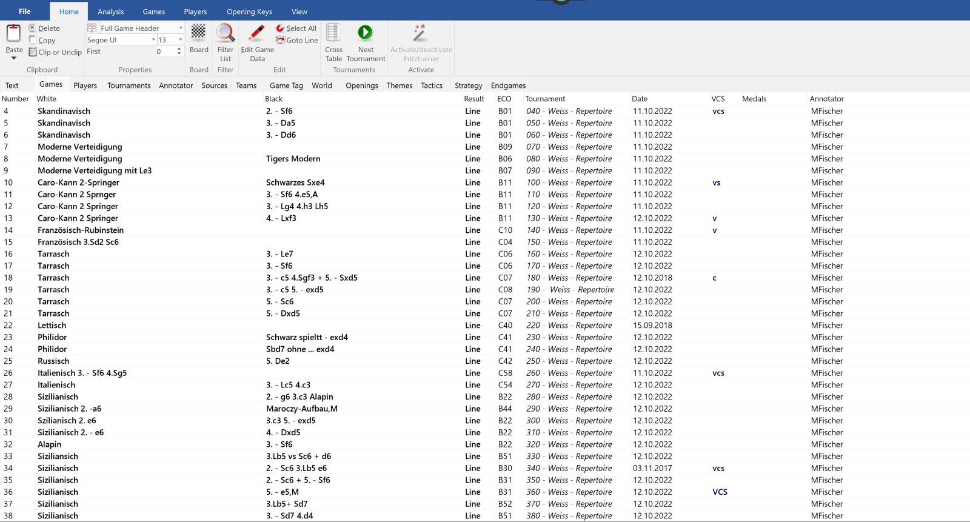The height and width of the screenshot is (522, 970).
Task: Go to Next Tournament
Action: (365, 33)
